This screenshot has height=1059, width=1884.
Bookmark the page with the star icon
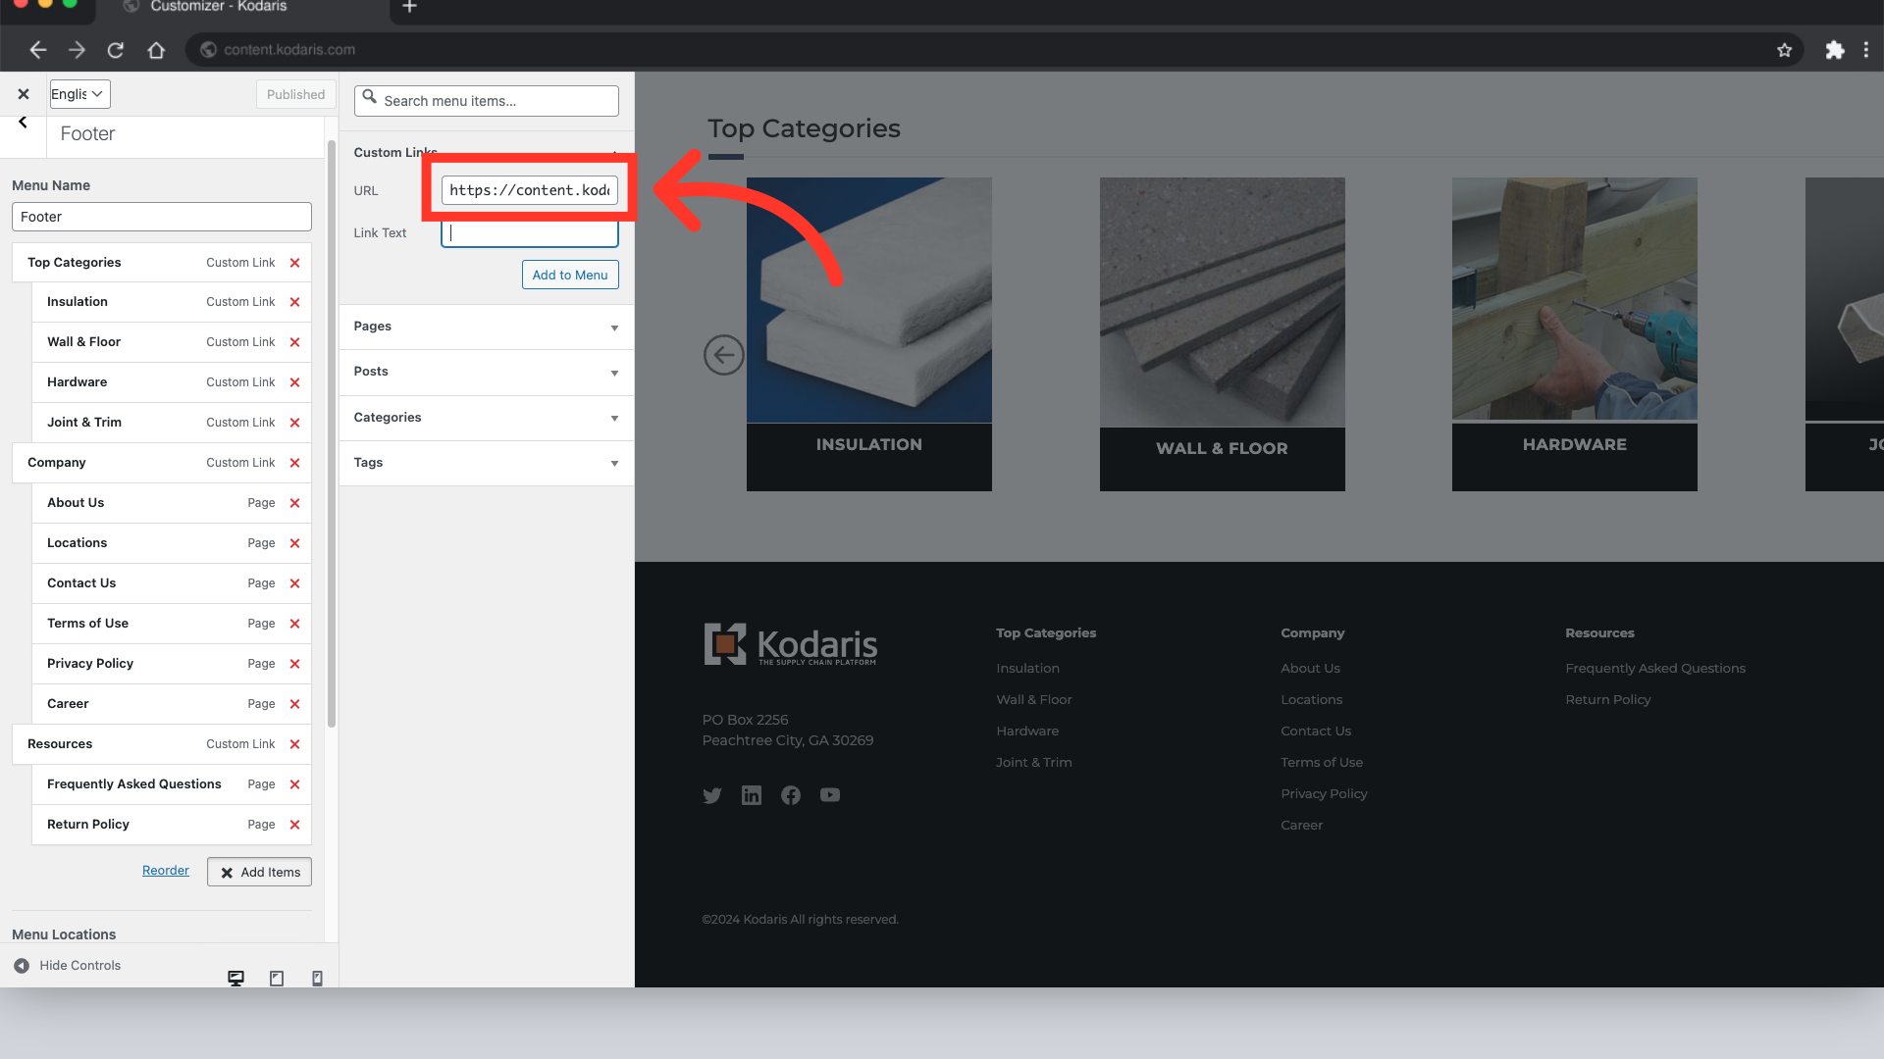coord(1784,50)
